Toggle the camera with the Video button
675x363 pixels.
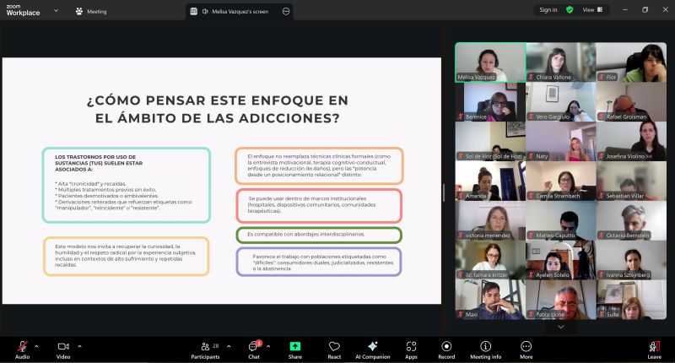(63, 348)
